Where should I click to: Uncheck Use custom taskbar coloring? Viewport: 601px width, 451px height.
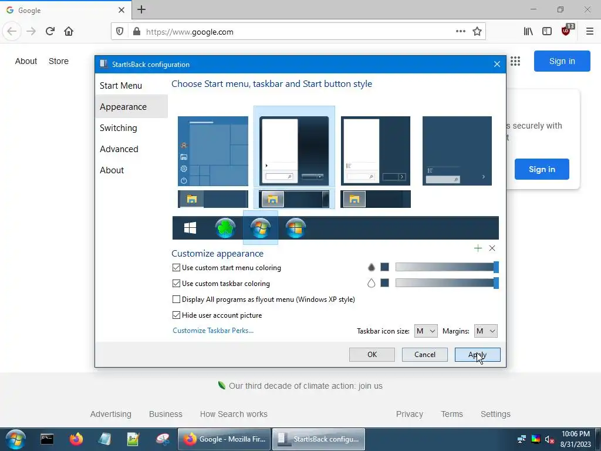(x=176, y=284)
